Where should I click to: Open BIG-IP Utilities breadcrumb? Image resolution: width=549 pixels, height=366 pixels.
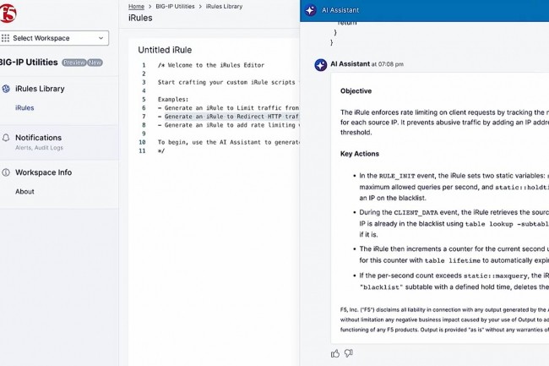174,6
